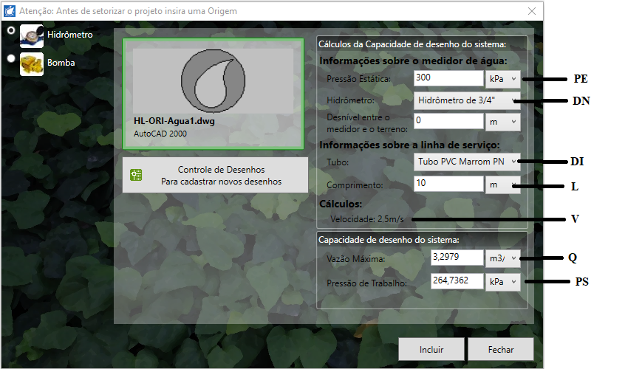This screenshot has width=642, height=369.
Task: Click the Hidrômetro water meter icon
Action: (x=32, y=35)
